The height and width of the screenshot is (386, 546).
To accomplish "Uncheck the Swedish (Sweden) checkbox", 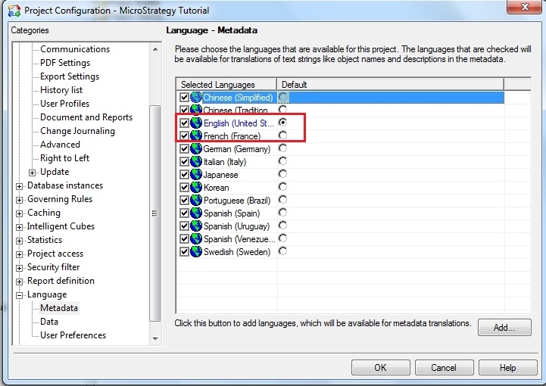I will (184, 251).
